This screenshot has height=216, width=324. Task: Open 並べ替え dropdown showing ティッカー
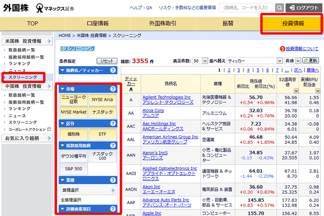pyautogui.click(x=254, y=61)
